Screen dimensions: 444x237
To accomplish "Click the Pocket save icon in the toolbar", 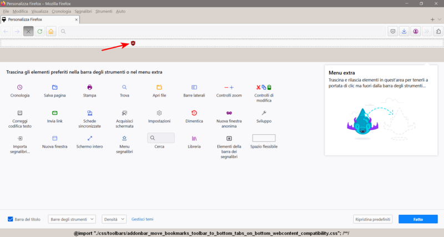I will (x=393, y=32).
